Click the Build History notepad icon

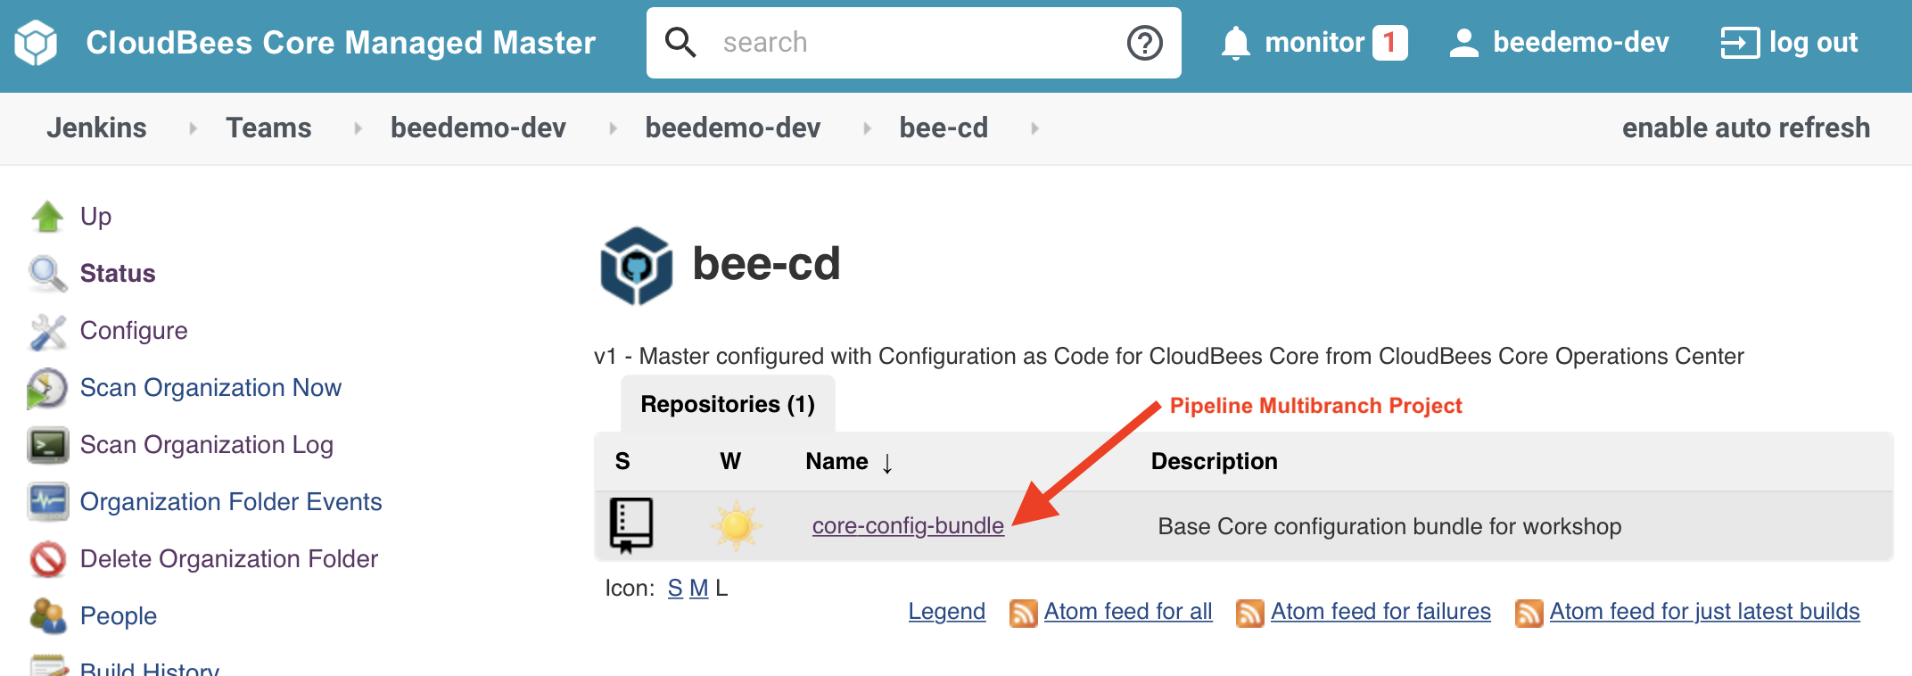(47, 665)
